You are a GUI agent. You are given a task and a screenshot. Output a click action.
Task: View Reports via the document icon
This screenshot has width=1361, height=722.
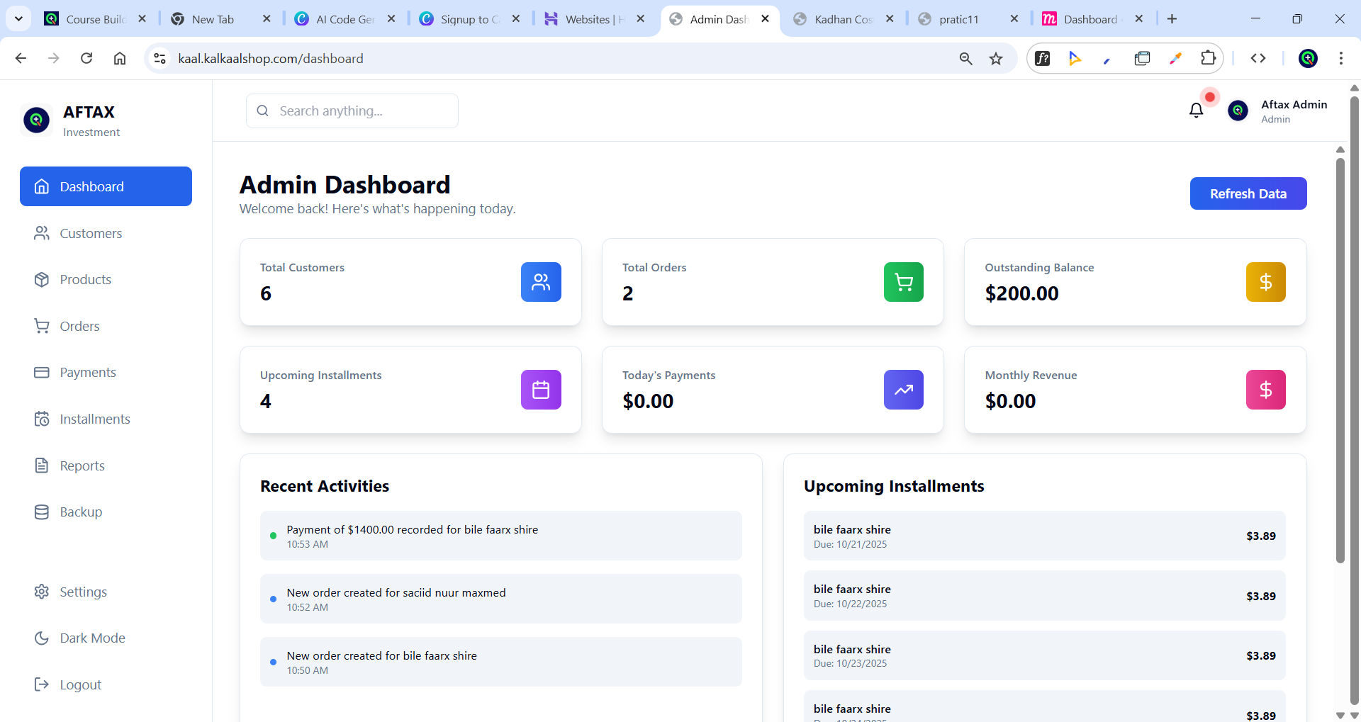(41, 465)
